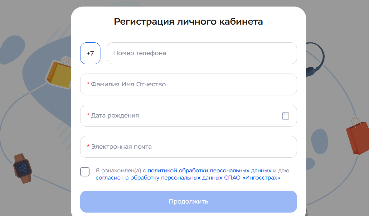Click the phone country prefix selector

(x=90, y=53)
